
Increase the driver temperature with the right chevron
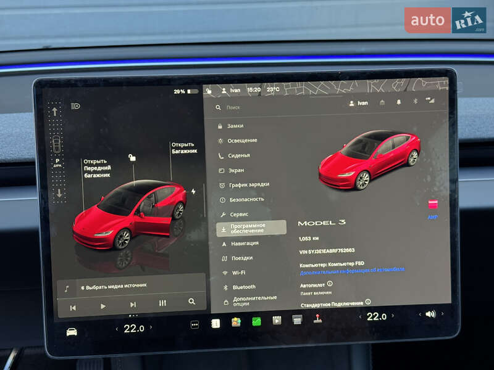coord(151,327)
